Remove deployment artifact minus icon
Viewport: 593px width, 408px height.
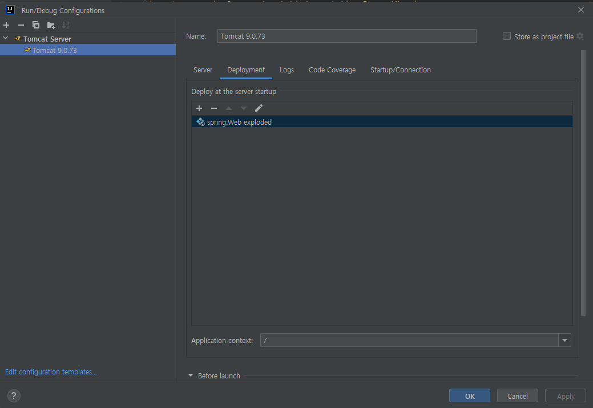tap(214, 108)
